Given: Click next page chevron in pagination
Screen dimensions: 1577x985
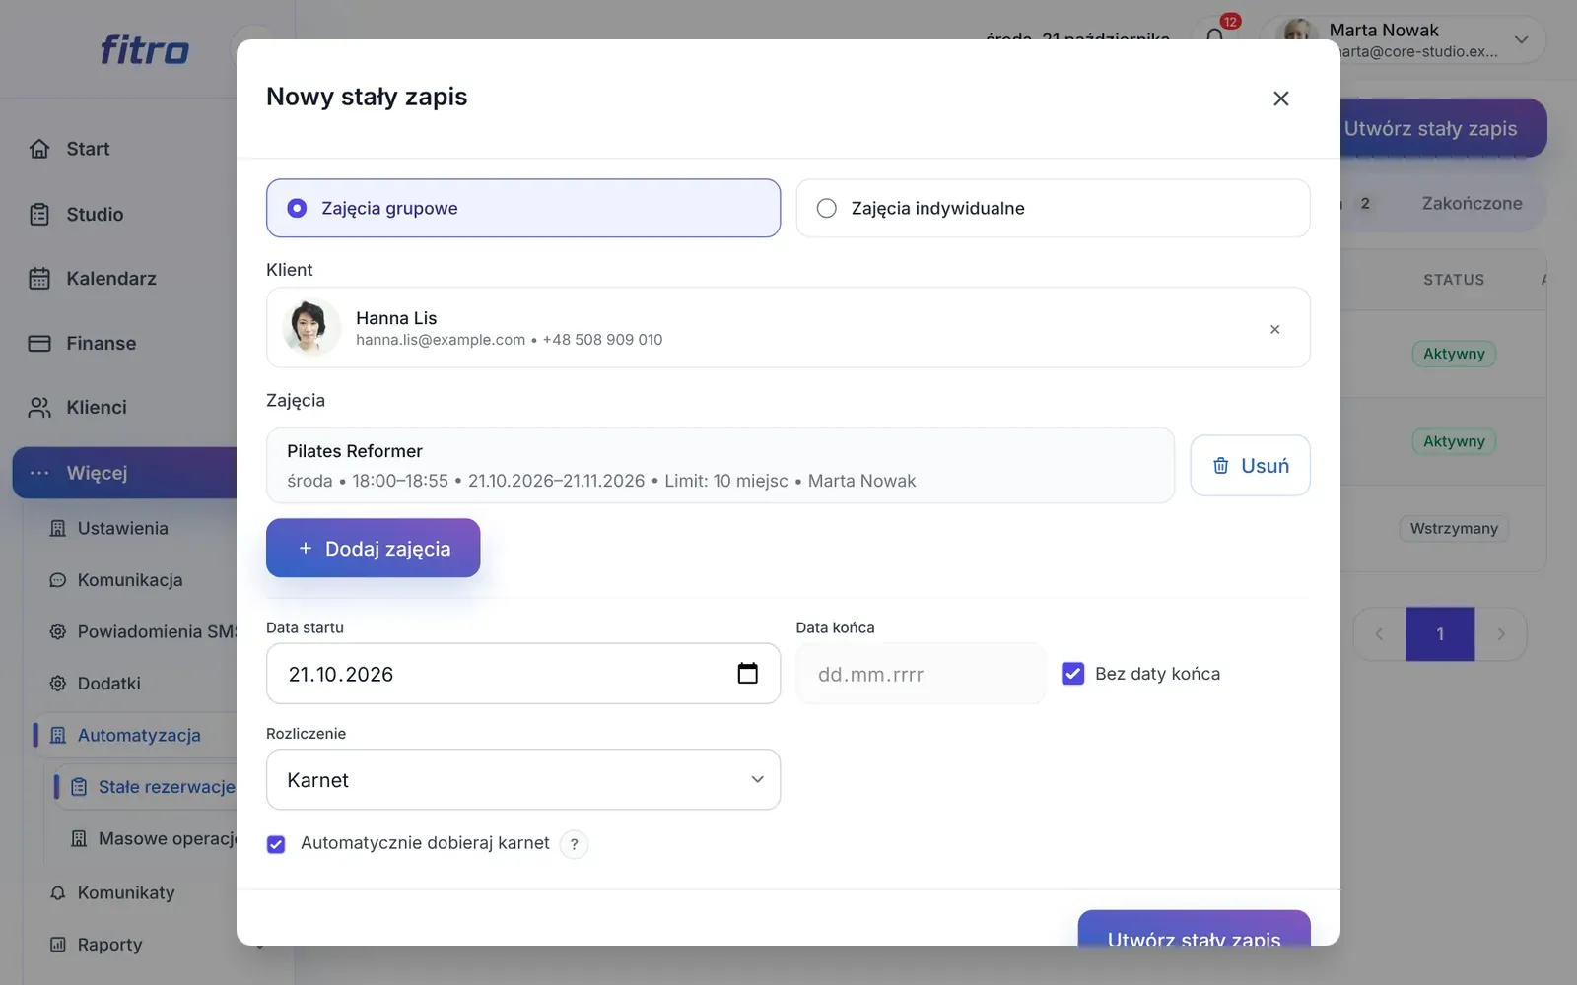Looking at the screenshot, I should pos(1501,634).
